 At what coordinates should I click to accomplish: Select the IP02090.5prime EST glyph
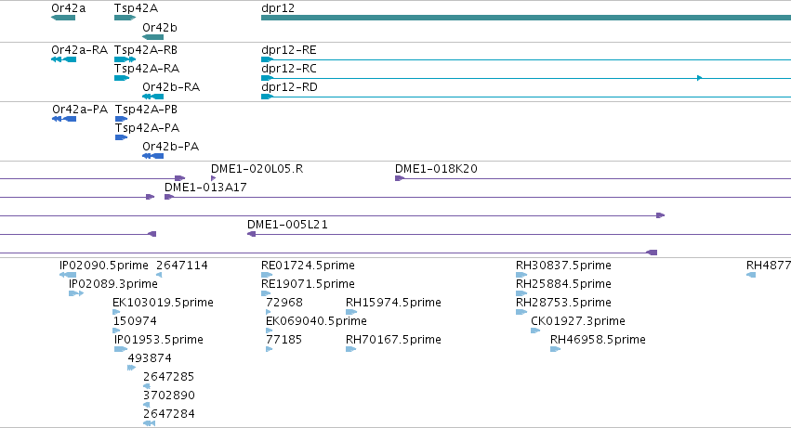click(68, 275)
